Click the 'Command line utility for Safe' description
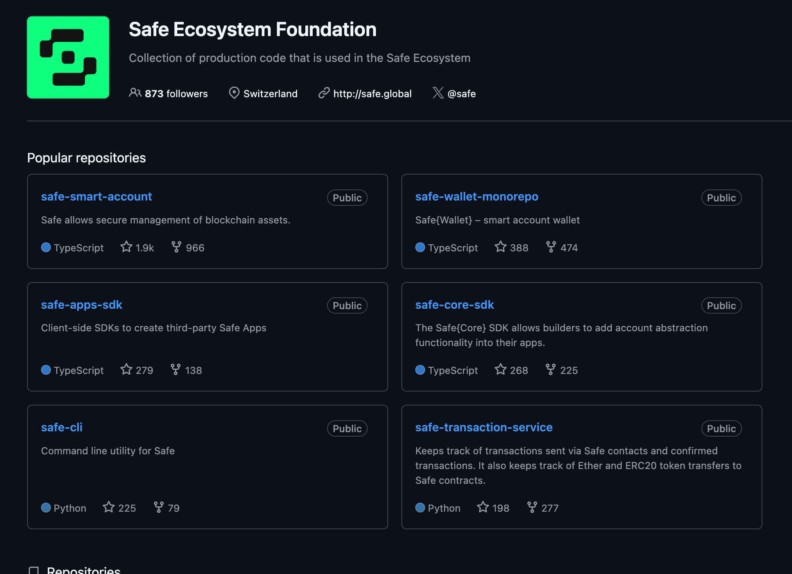 pyautogui.click(x=108, y=451)
